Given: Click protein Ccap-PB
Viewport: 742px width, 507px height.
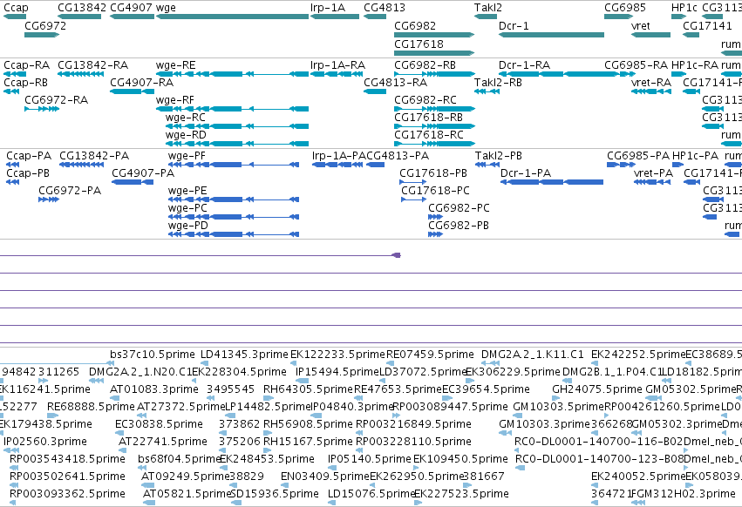Looking at the screenshot, I should pos(13,182).
